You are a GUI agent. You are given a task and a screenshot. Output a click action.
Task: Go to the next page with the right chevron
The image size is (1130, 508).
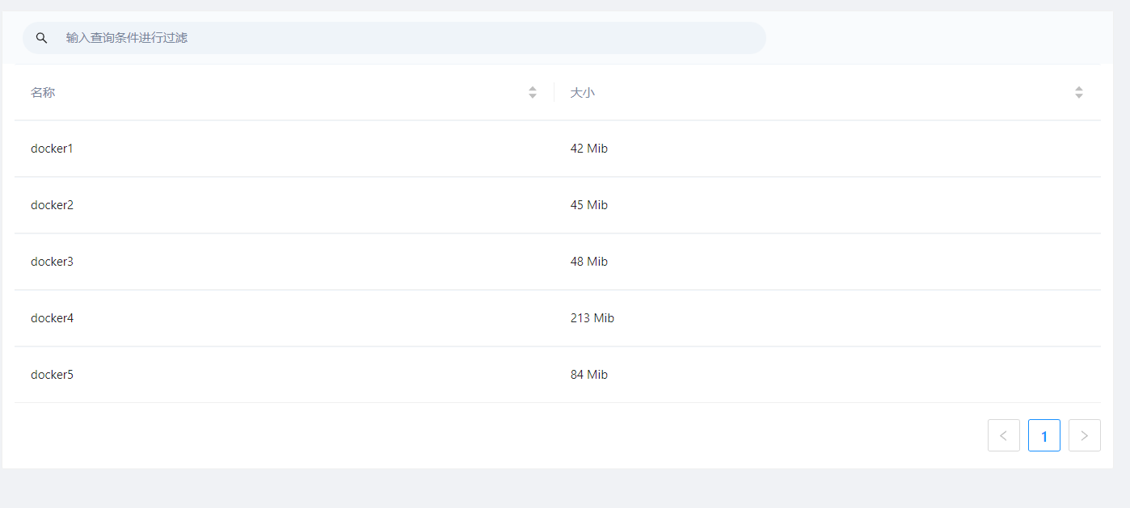(1084, 435)
